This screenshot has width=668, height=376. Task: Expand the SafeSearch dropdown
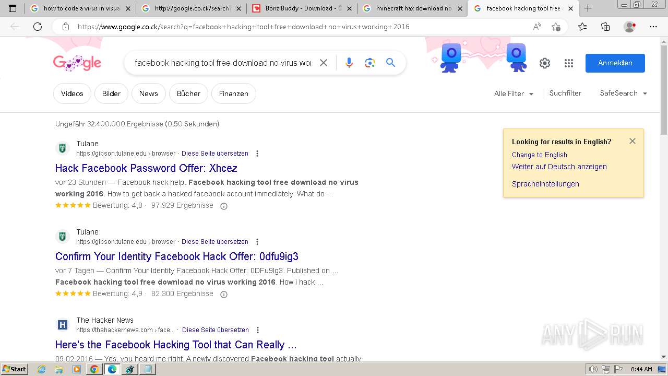point(624,93)
